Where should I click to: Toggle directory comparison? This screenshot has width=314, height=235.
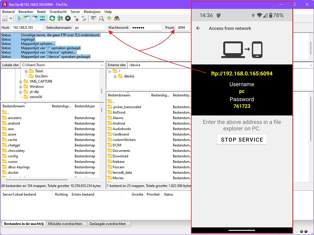point(101,18)
